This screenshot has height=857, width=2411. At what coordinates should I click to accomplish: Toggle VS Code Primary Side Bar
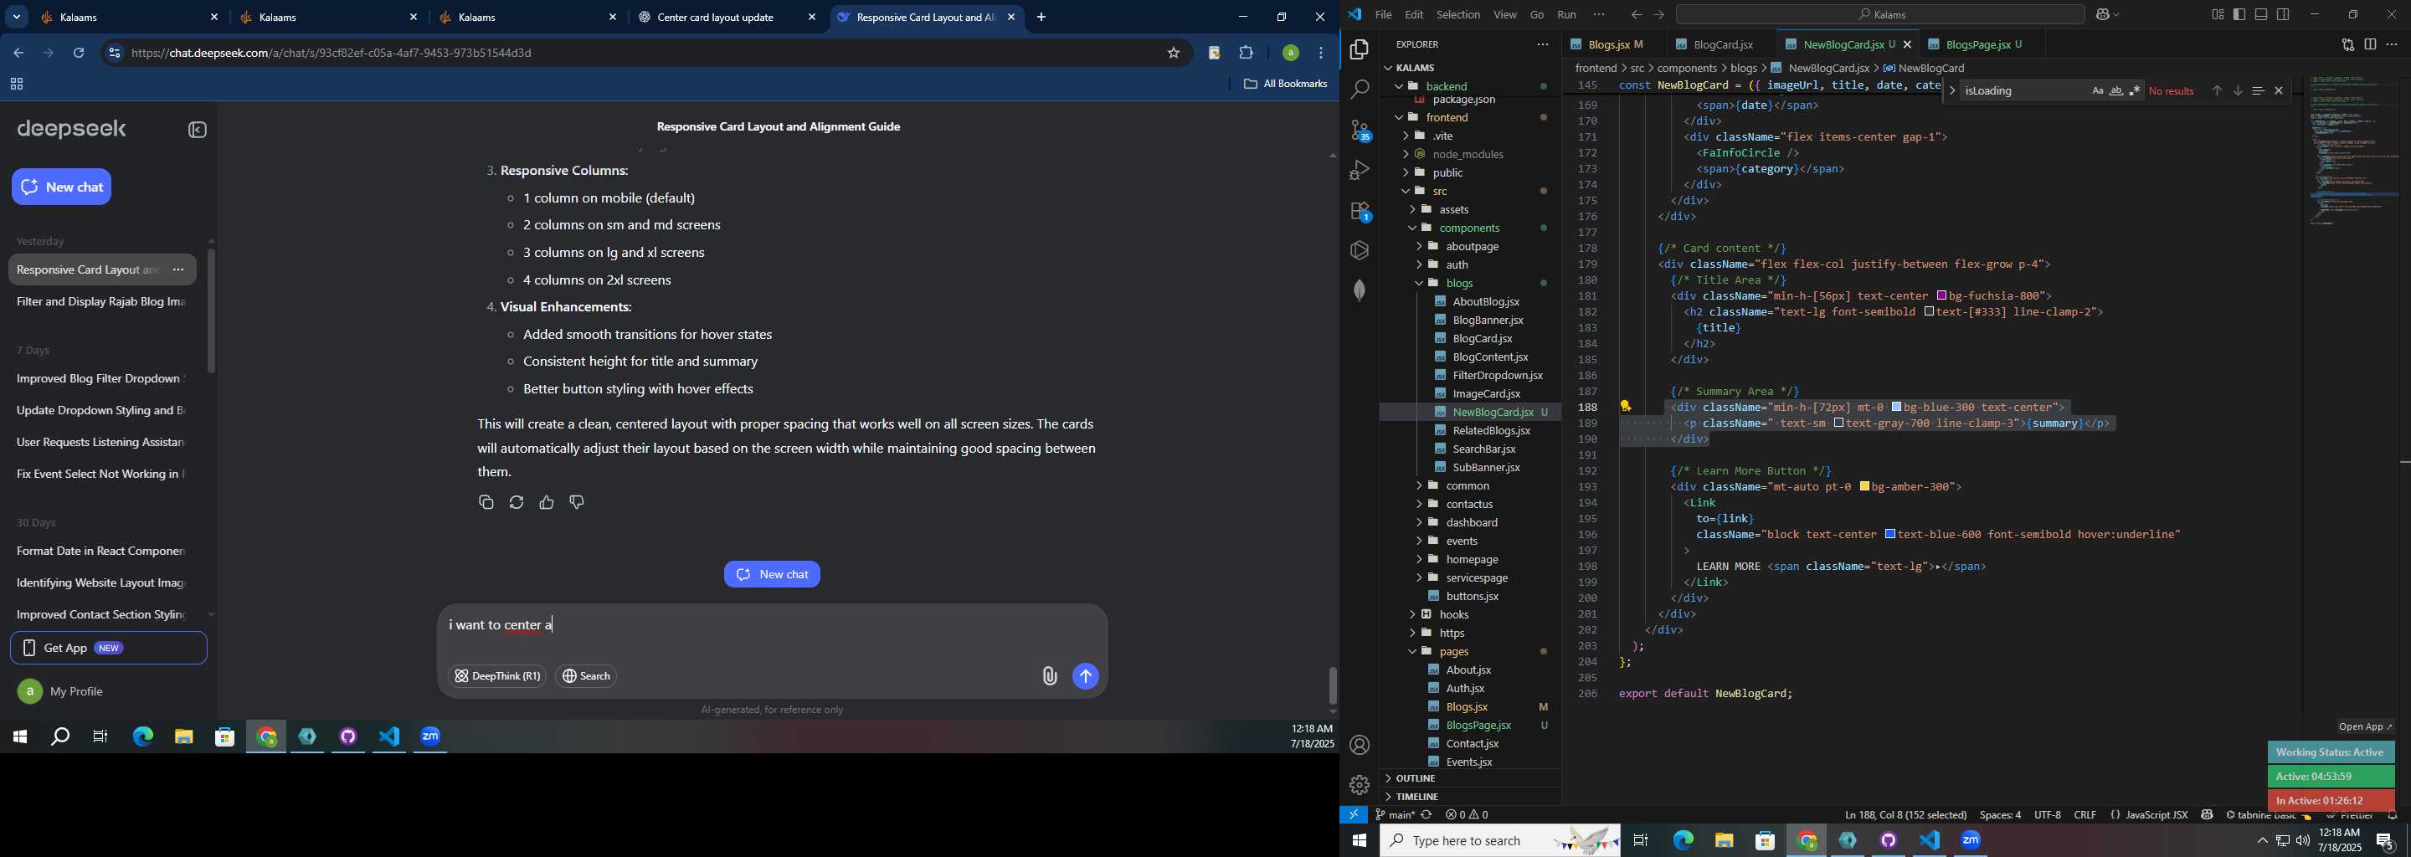tap(2239, 15)
